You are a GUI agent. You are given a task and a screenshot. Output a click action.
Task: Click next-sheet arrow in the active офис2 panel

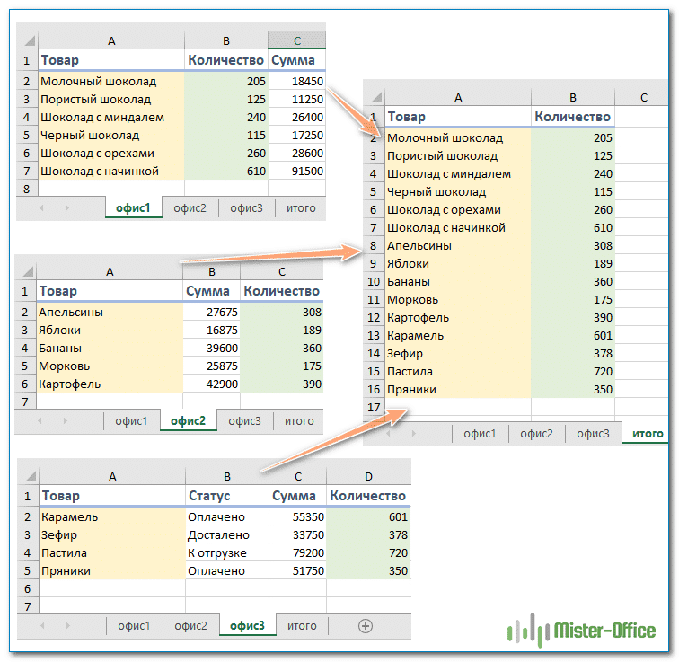tap(65, 421)
